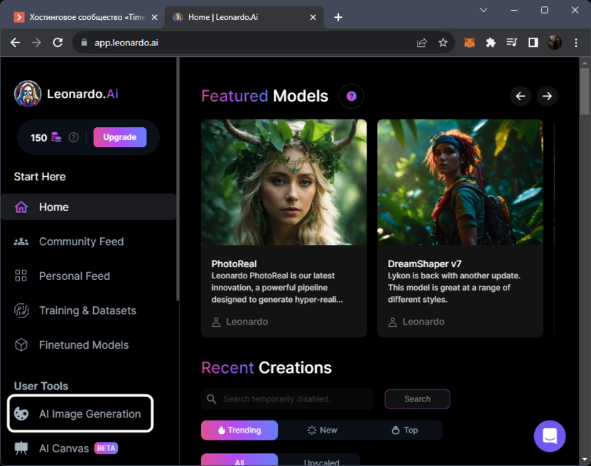
Task: Click the Search button
Action: coord(417,399)
